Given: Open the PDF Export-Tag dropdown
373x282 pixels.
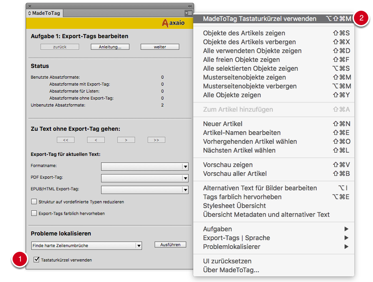Looking at the screenshot, I should pyautogui.click(x=145, y=178).
